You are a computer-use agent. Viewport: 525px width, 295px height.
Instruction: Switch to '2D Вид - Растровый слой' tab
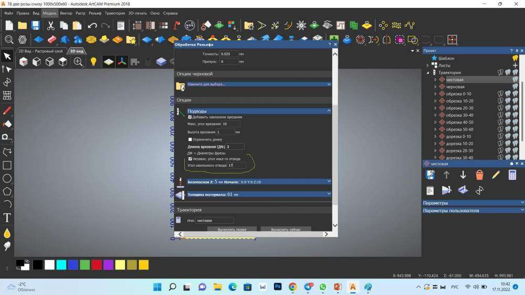tap(40, 51)
